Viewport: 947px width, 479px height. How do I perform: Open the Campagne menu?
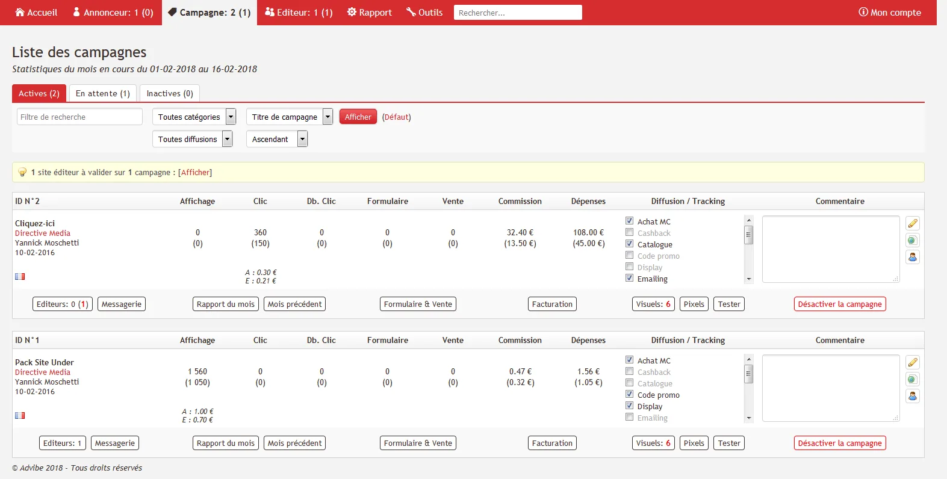pos(210,13)
